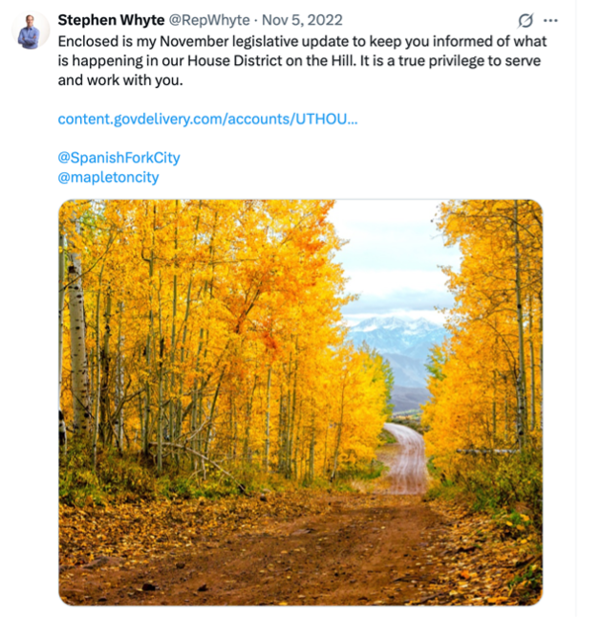The image size is (601, 619).
Task: Open the autumn aspen photo
Action: click(300, 402)
